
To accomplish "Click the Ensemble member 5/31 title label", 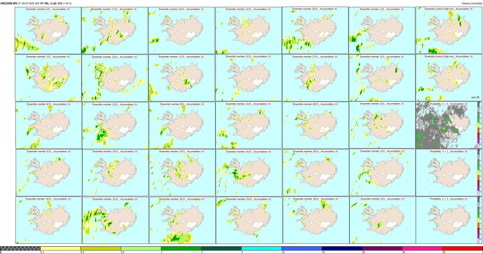I will pyautogui.click(x=382, y=199).
